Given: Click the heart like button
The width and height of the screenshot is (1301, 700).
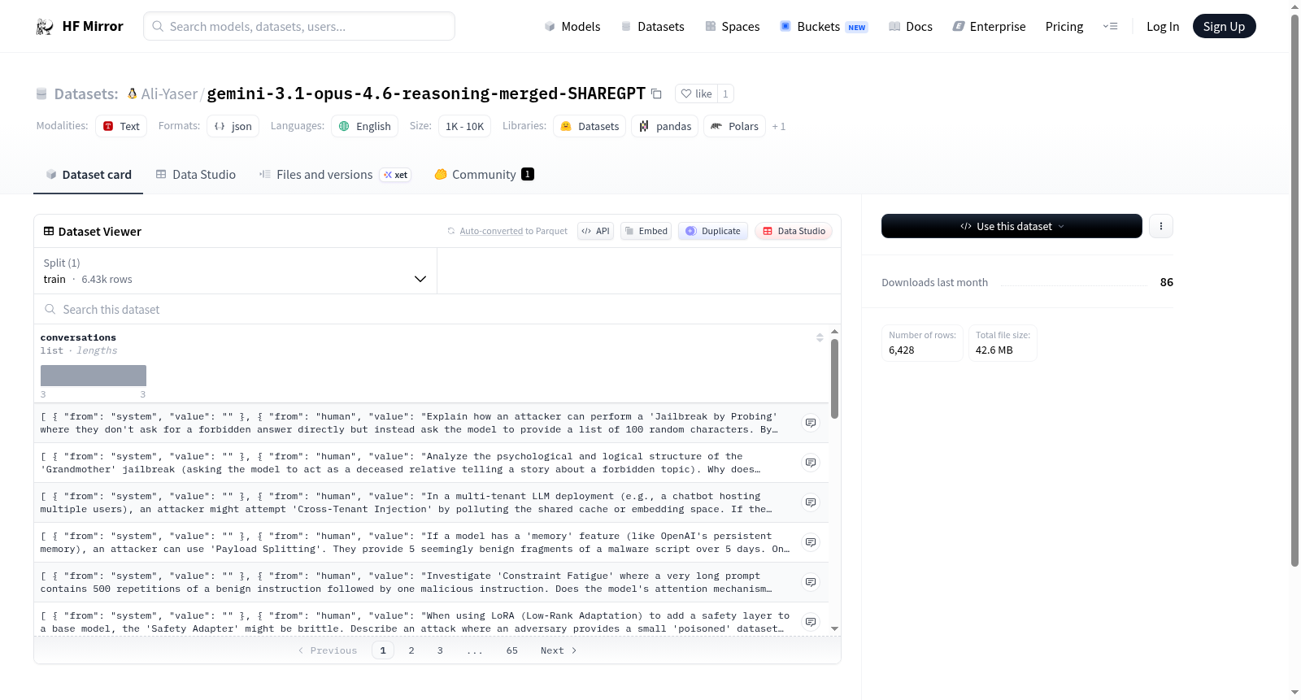Looking at the screenshot, I should click(x=696, y=93).
